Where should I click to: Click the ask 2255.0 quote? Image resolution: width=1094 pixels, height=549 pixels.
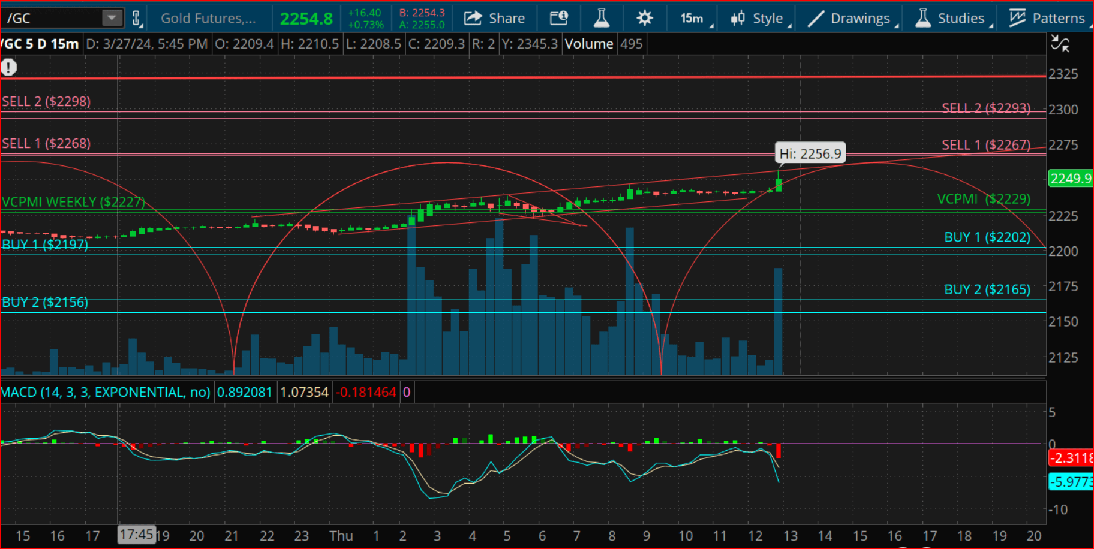(x=422, y=25)
